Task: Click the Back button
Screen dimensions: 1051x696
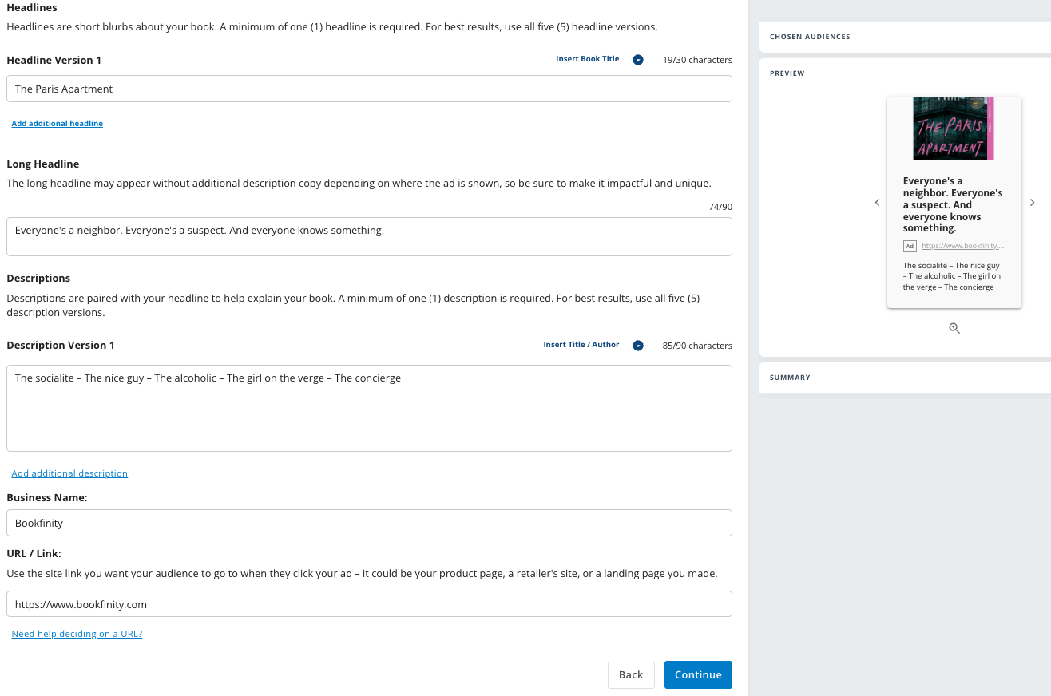Action: coord(631,674)
